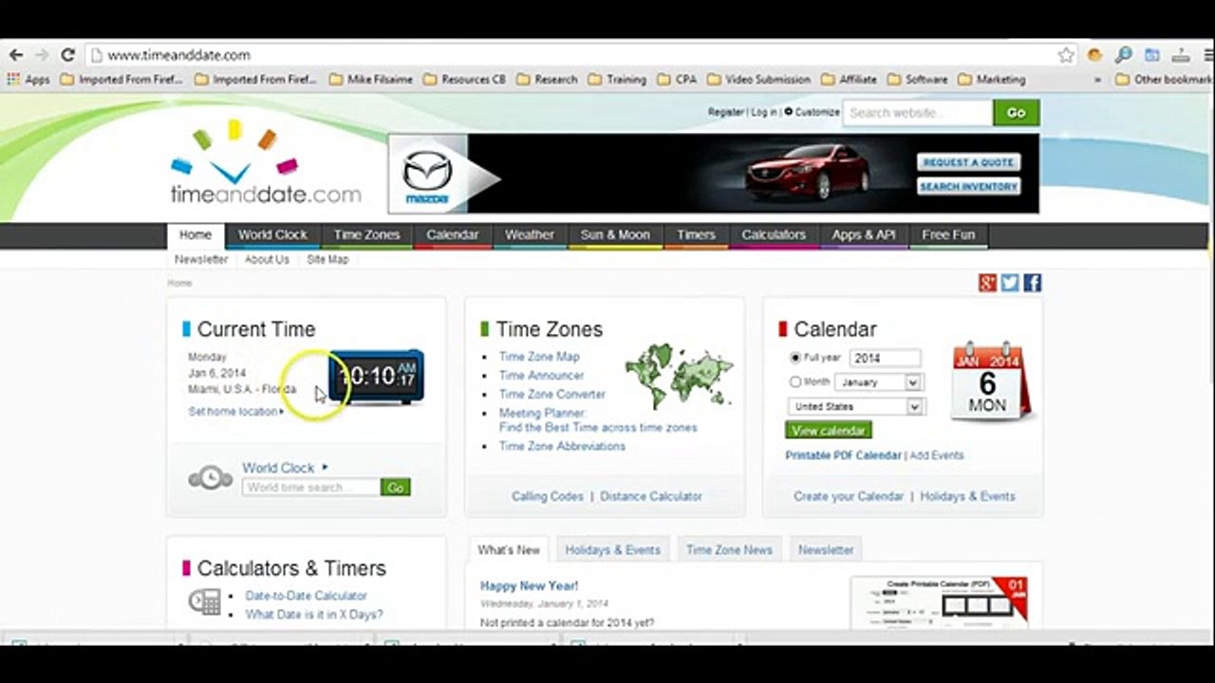
Task: Open the CPA bookmarks folder
Action: tap(677, 80)
